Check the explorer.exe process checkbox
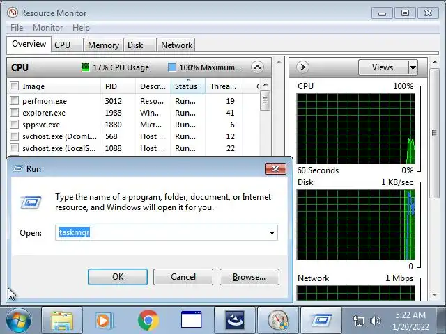The image size is (446, 334). pos(14,113)
